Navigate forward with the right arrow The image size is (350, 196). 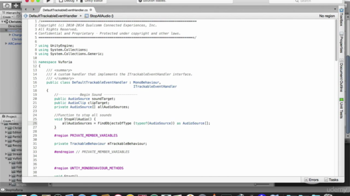point(33,9)
